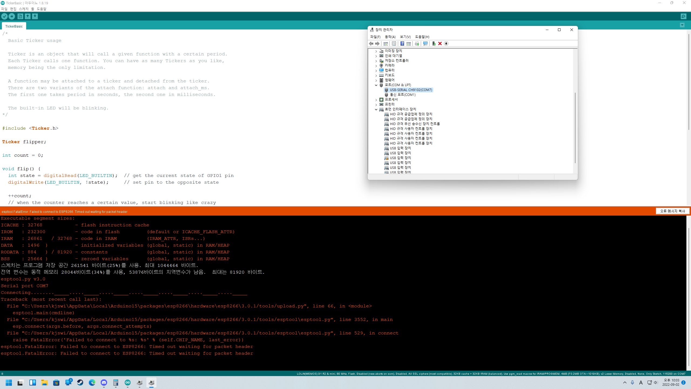
Task: Click Scan for hardware changes icon
Action: [x=425, y=43]
